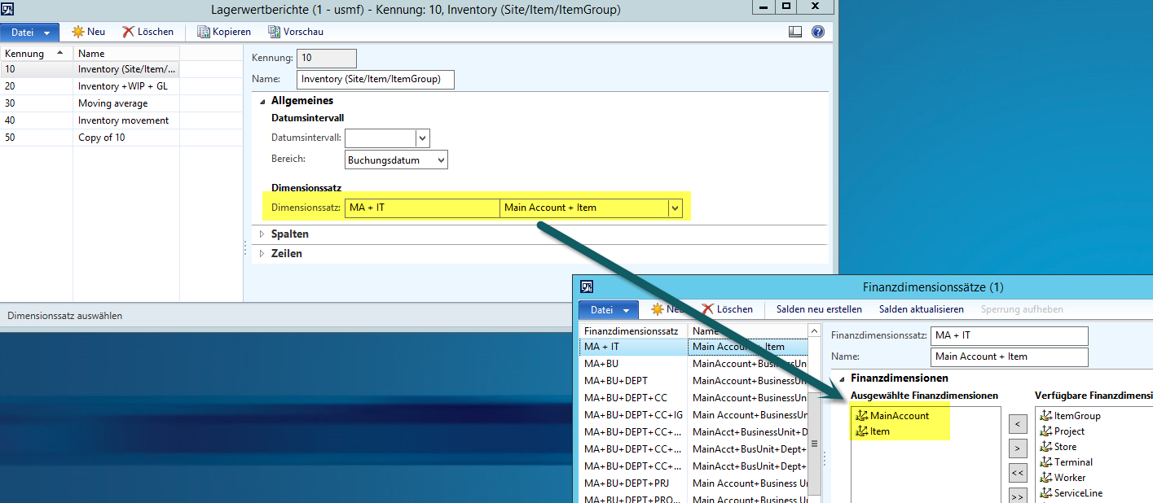
Task: Open the Datei menu in Lagerwertberichte
Action: click(30, 33)
